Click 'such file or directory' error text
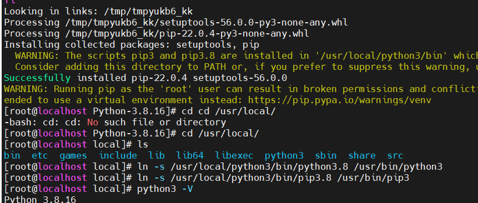Screen dimensions: 478x203 (x=165, y=122)
